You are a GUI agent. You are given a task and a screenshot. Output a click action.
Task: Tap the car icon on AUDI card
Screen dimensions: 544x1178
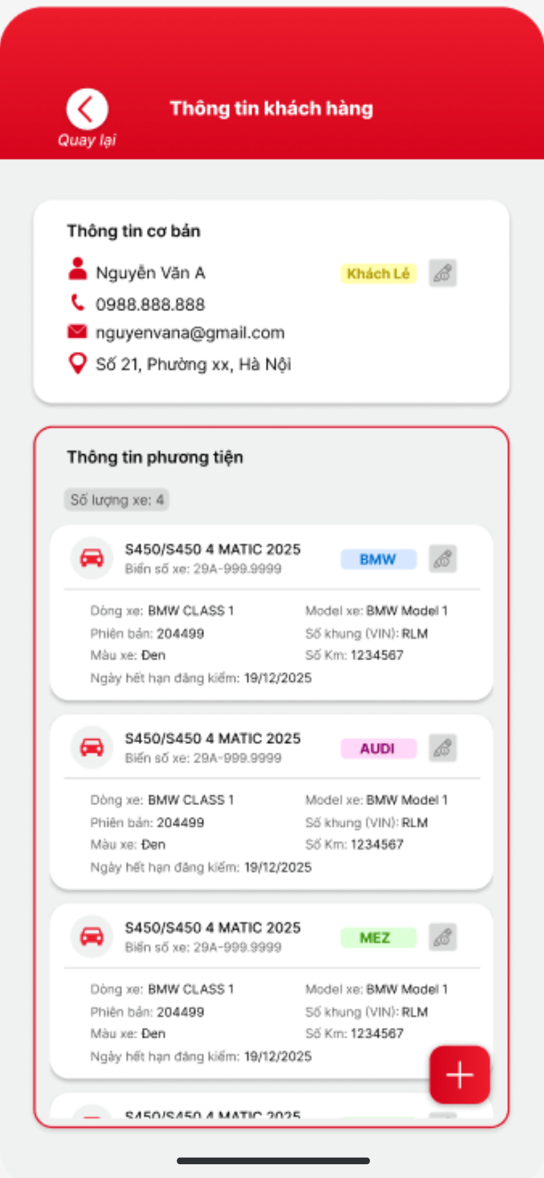click(x=91, y=747)
